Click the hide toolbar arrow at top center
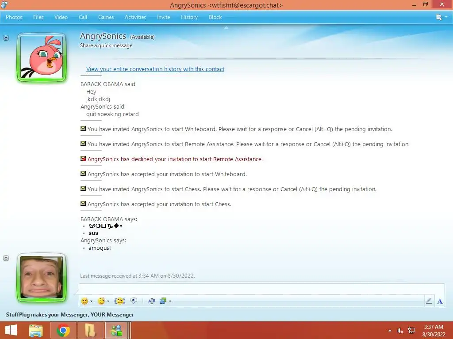Screen dimensions: 453x339 point(226,28)
